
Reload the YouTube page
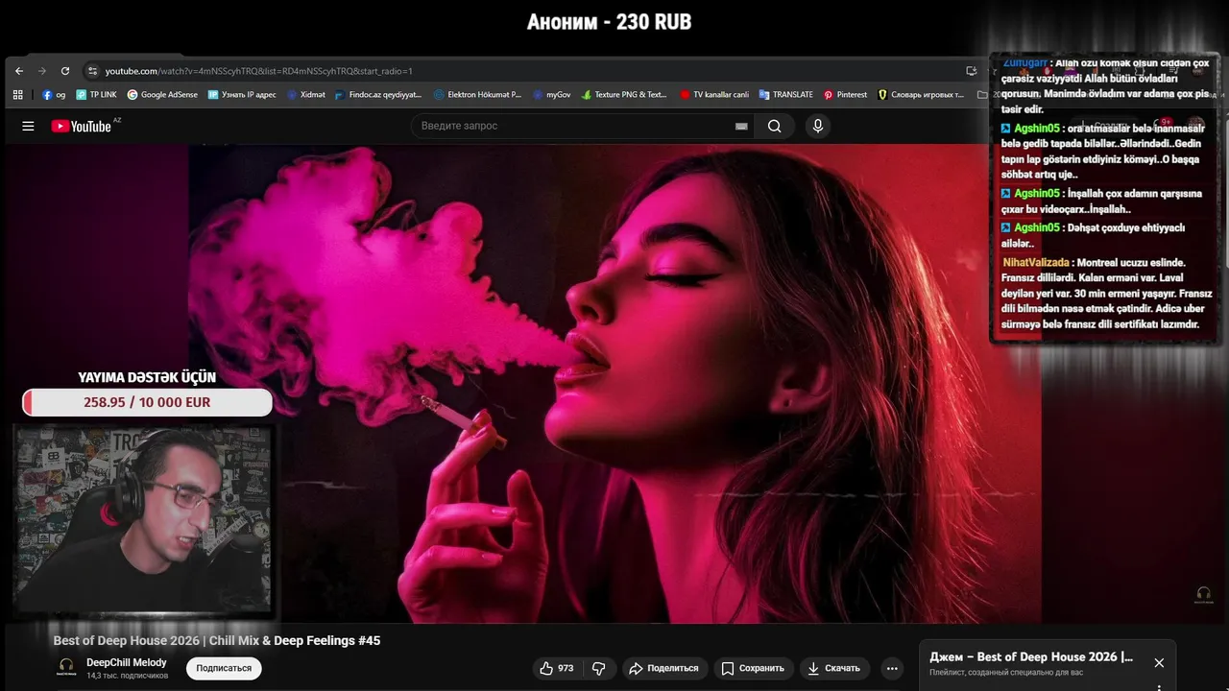coord(65,71)
